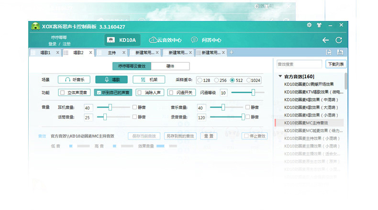Click the refresh icon

pos(339,40)
